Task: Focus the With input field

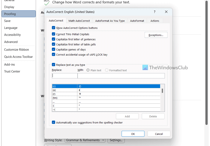Action: 121,76
